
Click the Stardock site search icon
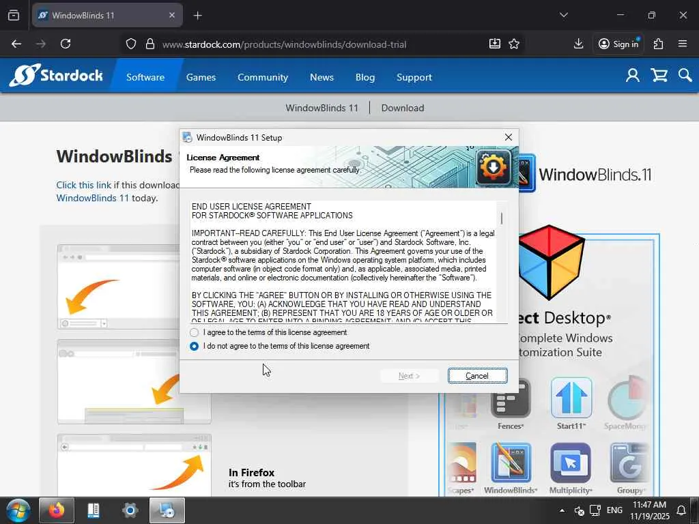pos(685,75)
